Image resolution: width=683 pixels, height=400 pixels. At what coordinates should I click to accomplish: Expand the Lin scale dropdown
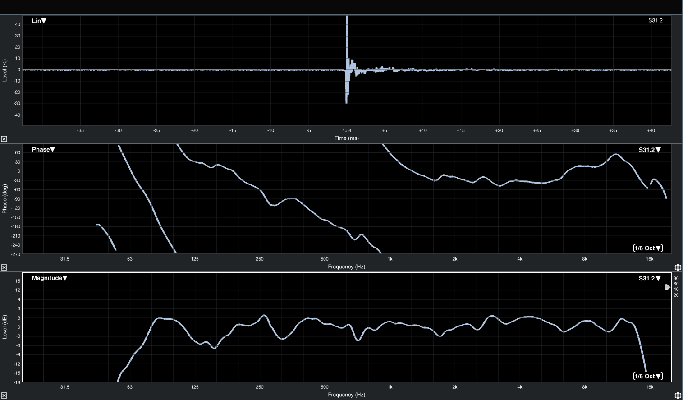39,21
